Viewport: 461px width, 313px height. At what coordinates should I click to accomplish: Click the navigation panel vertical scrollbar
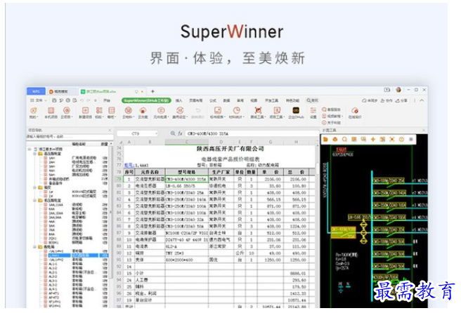coord(111,211)
